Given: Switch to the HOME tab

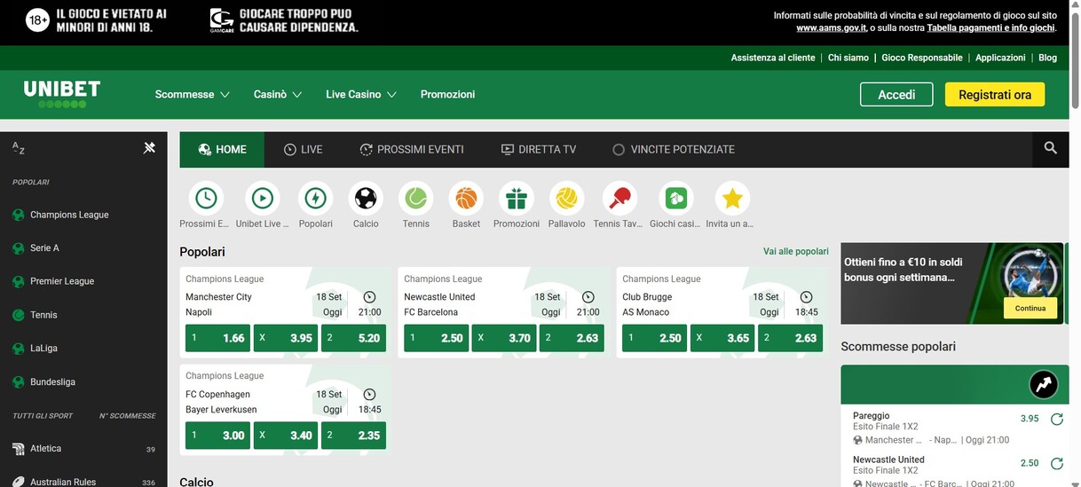Looking at the screenshot, I should point(222,149).
